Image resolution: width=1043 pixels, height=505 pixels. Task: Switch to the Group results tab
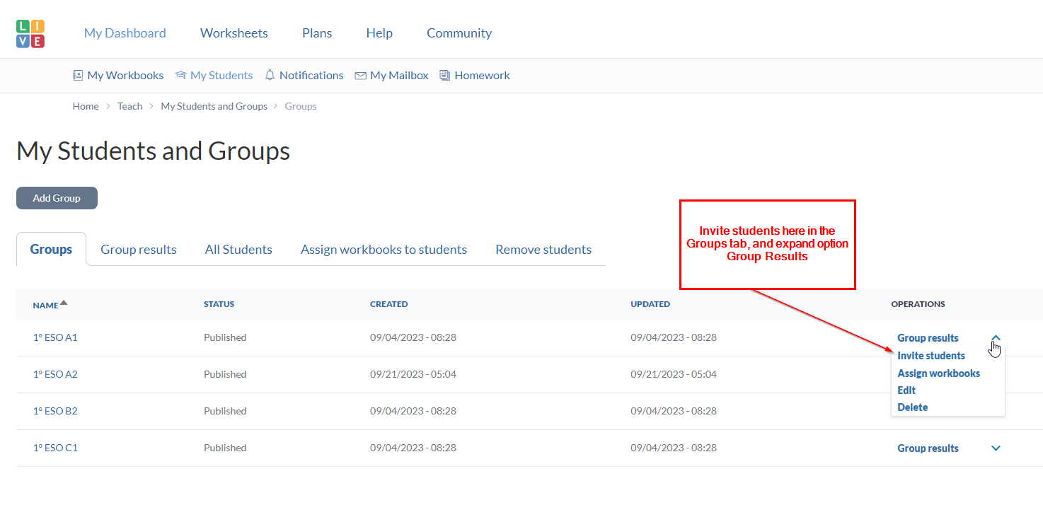coord(138,250)
